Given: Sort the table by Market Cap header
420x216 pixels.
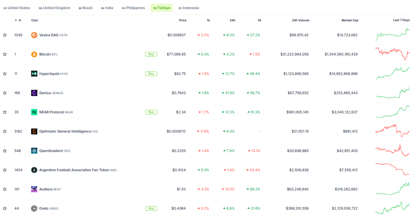Looking at the screenshot, I should click(x=350, y=21).
